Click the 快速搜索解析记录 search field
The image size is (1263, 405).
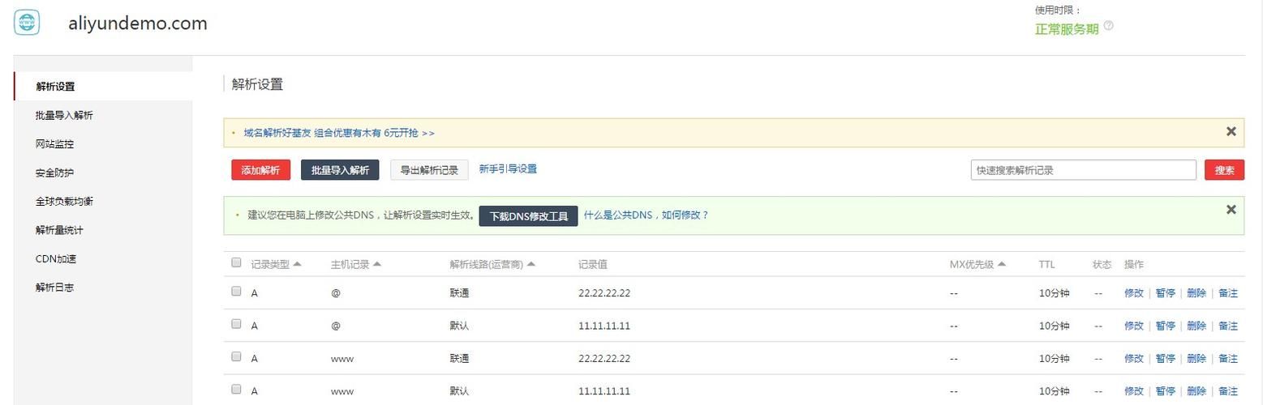1083,170
